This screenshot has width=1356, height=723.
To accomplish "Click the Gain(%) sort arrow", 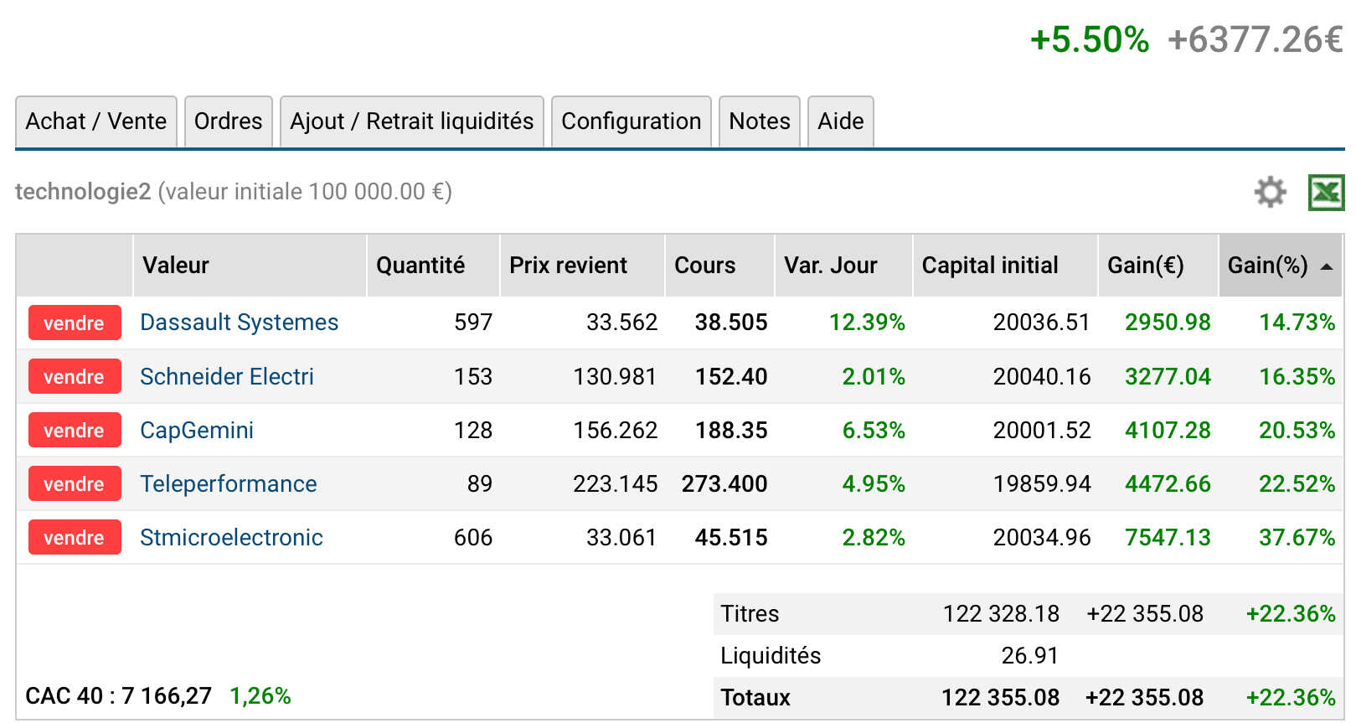I will (x=1326, y=266).
